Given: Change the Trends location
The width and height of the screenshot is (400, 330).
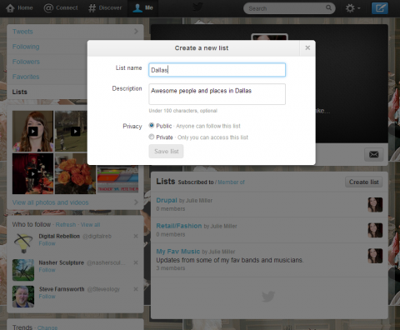Looking at the screenshot, I should 47,327.
